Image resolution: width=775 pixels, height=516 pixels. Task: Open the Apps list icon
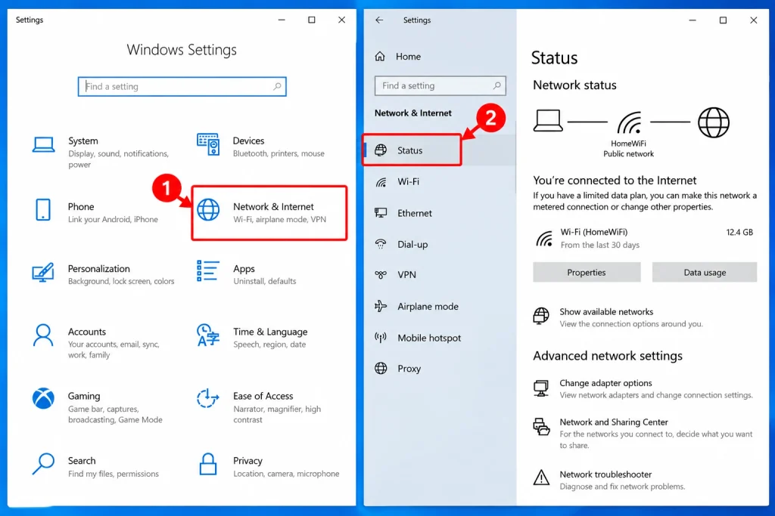click(x=207, y=270)
